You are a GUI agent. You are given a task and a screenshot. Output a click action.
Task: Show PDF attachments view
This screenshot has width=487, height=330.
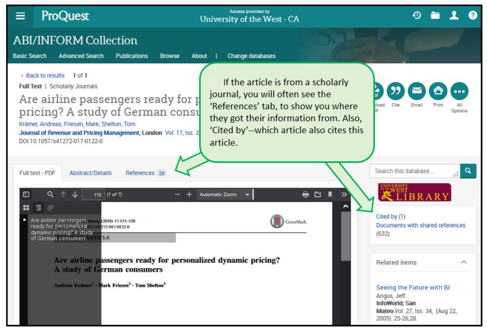click(50, 208)
